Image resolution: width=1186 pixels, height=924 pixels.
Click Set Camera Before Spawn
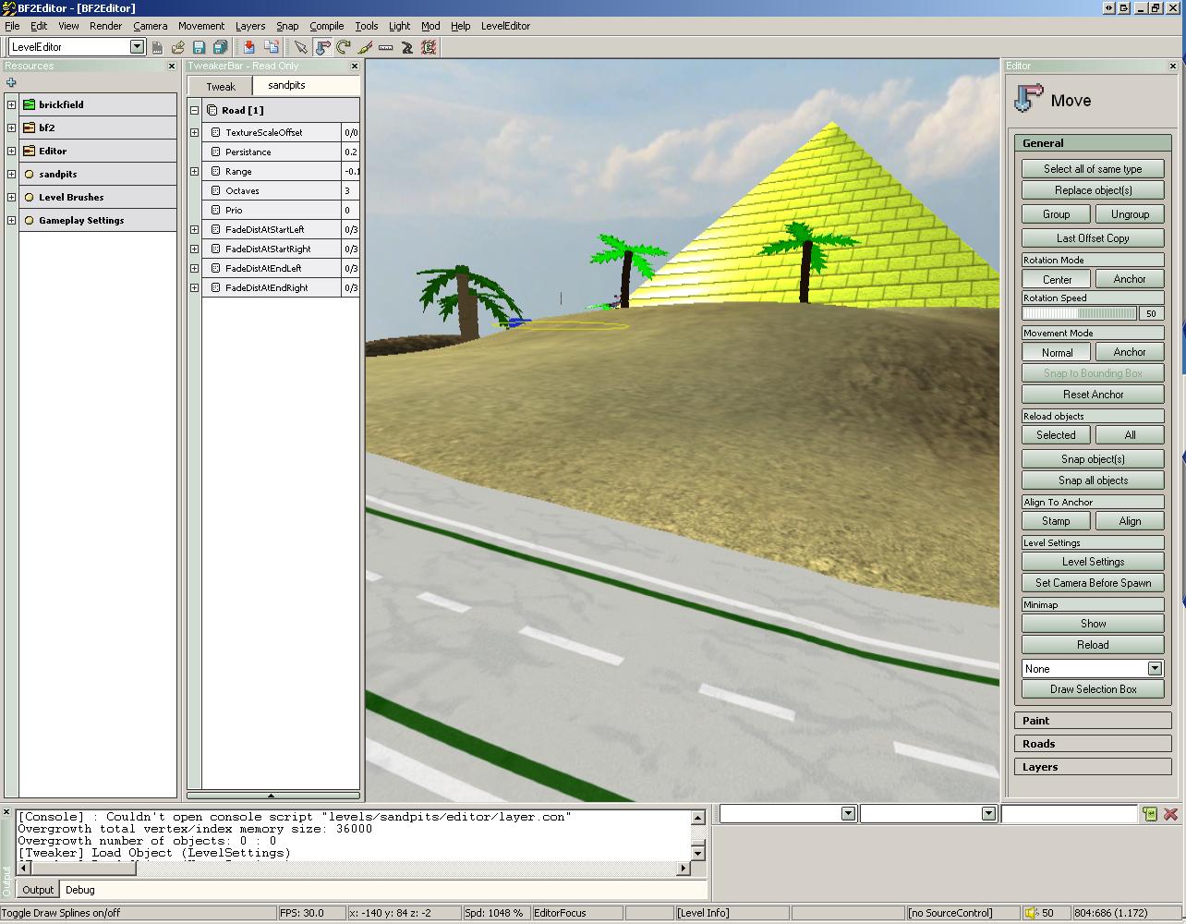click(1093, 583)
